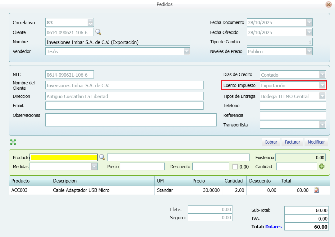The width and height of the screenshot is (335, 237).
Task: Increase the Correlativo value with up arrow
Action: (x=90, y=21)
